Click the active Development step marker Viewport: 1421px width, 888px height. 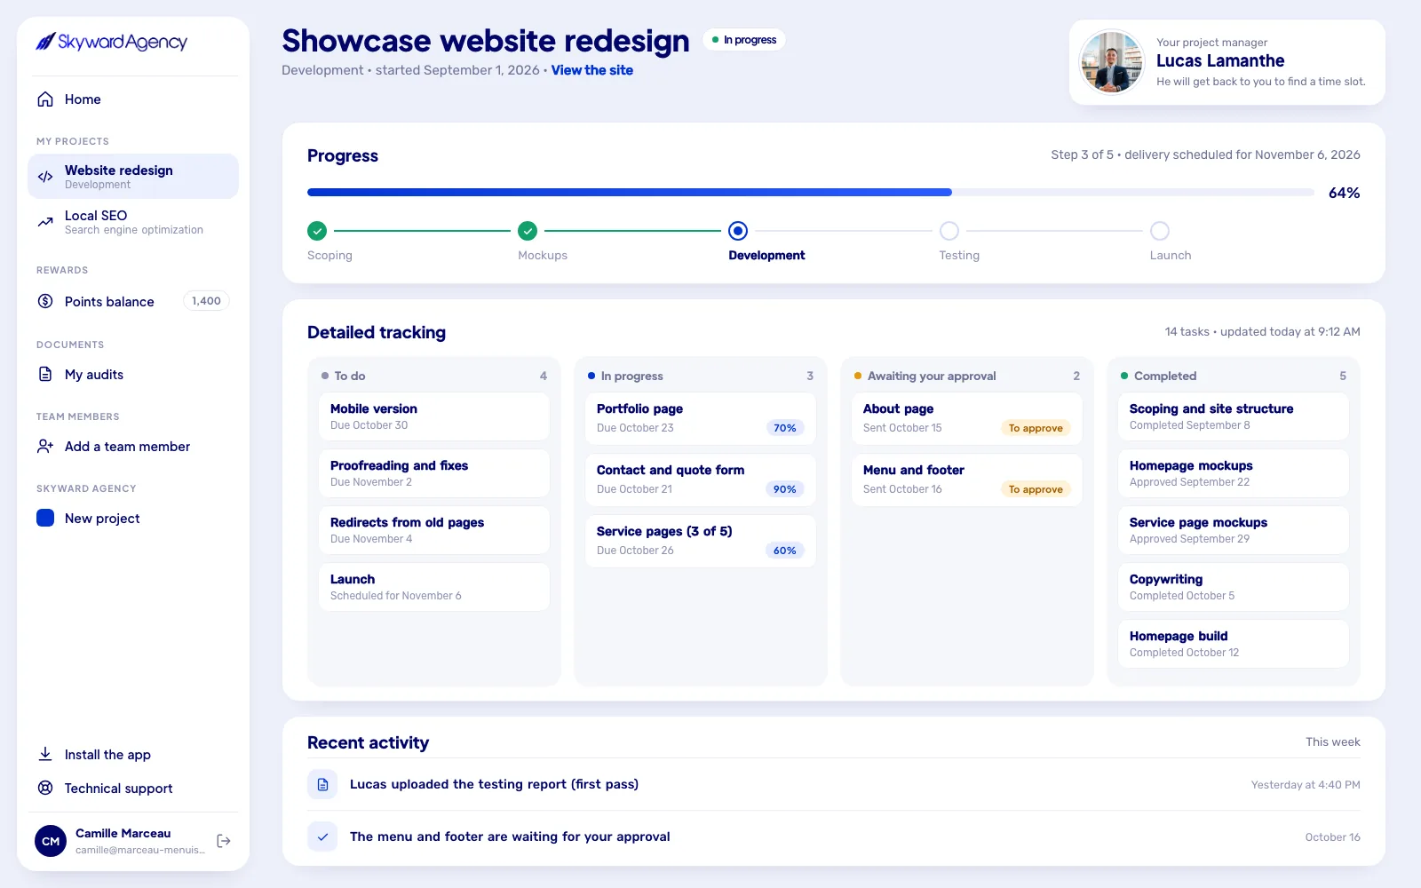[x=738, y=231]
